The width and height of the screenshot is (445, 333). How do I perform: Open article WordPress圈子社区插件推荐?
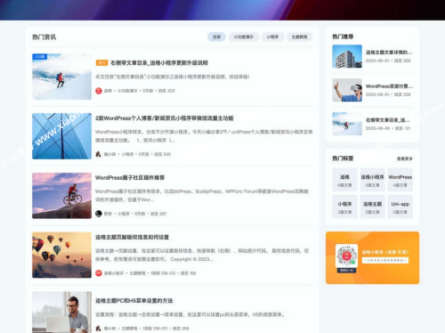(130, 177)
